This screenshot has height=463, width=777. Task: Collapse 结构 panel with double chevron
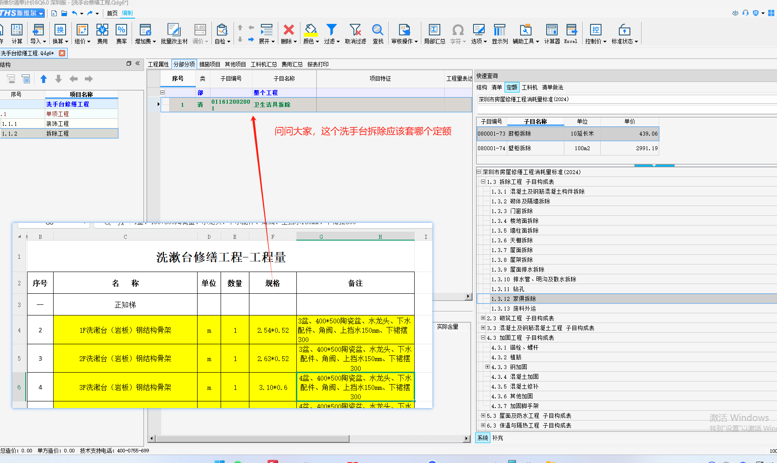point(138,63)
